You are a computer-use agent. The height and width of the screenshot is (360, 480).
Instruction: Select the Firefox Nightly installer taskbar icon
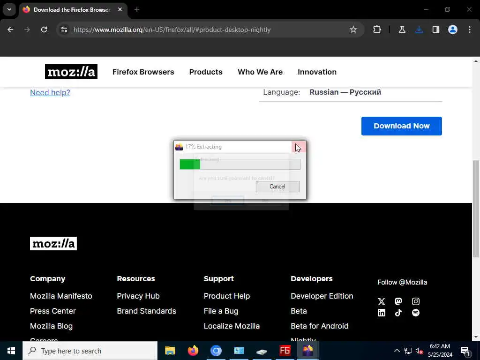[x=307, y=351]
